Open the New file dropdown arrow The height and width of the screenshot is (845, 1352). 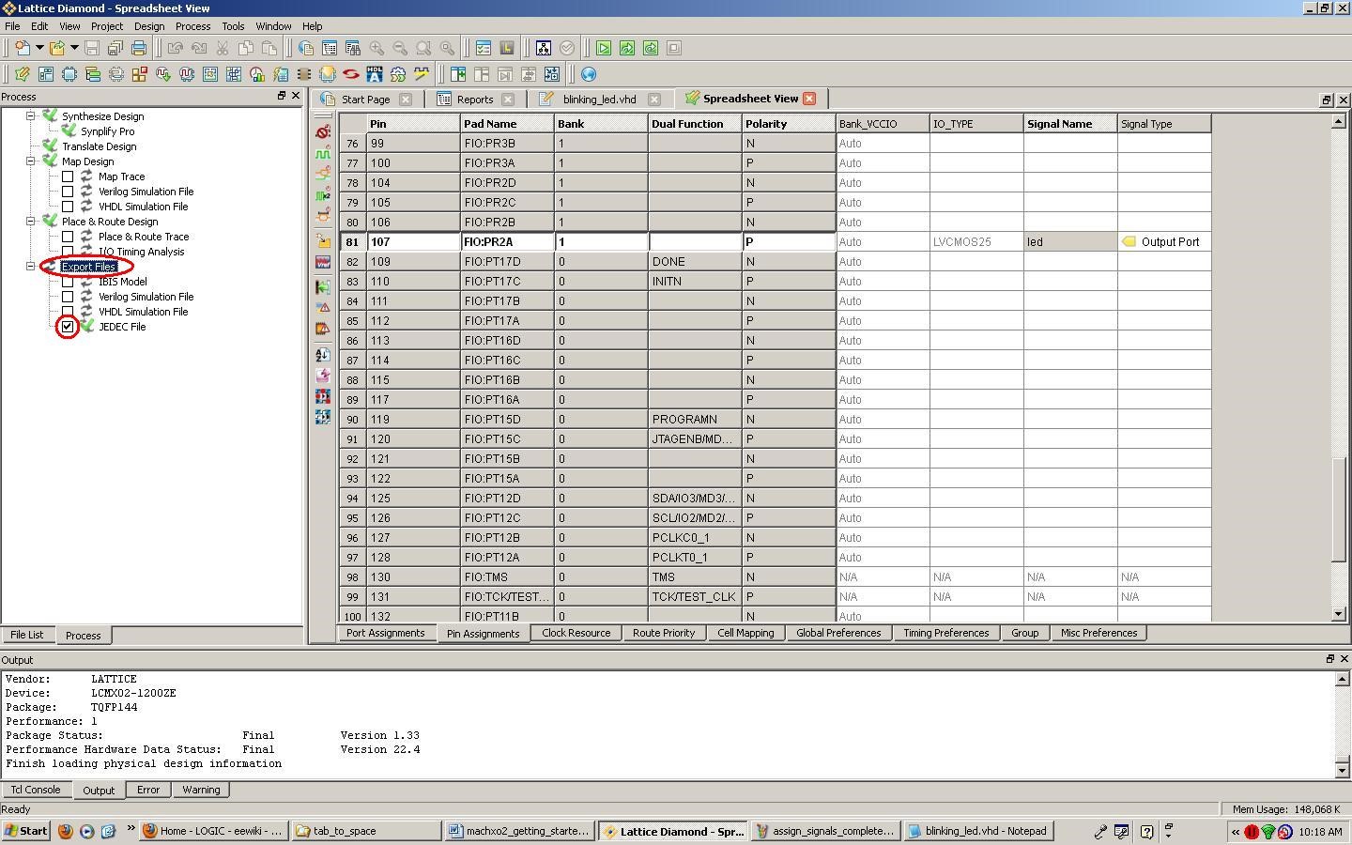[x=39, y=48]
